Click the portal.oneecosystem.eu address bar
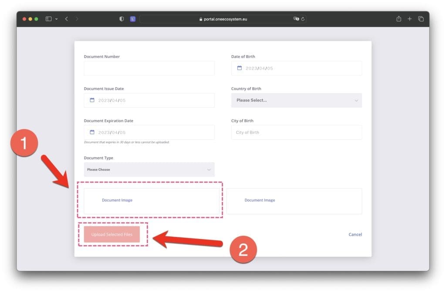Image resolution: width=446 pixels, height=293 pixels. pos(222,19)
